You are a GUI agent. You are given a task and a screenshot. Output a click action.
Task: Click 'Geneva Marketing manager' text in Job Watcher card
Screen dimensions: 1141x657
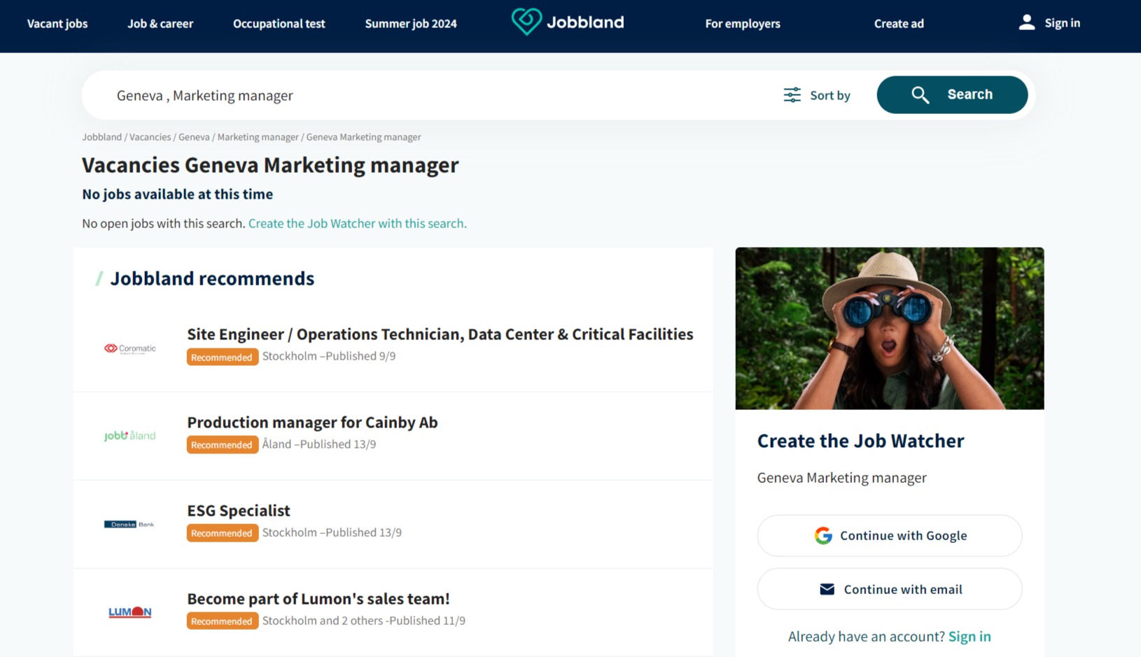841,478
